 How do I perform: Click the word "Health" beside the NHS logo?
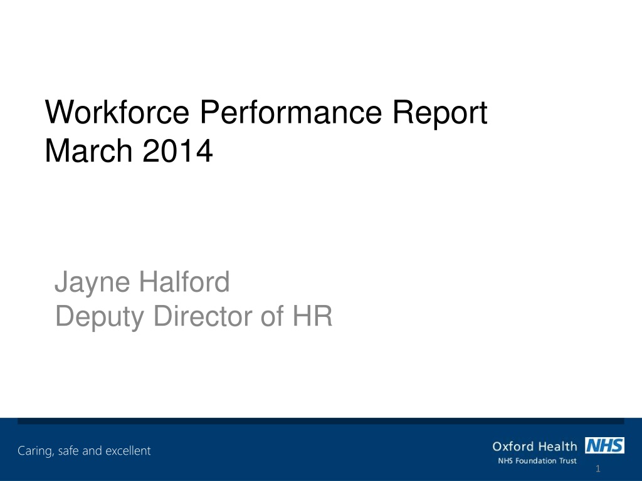[552, 446]
